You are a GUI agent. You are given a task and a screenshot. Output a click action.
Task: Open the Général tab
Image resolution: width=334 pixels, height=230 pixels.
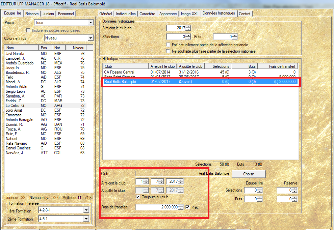[106, 13]
